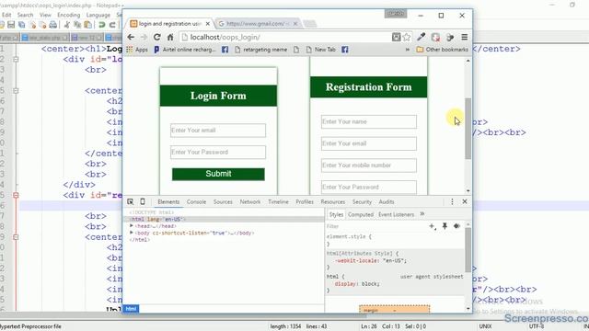The width and height of the screenshot is (589, 331).
Task: Open the Language menu in Notepad++
Action: 98,15
